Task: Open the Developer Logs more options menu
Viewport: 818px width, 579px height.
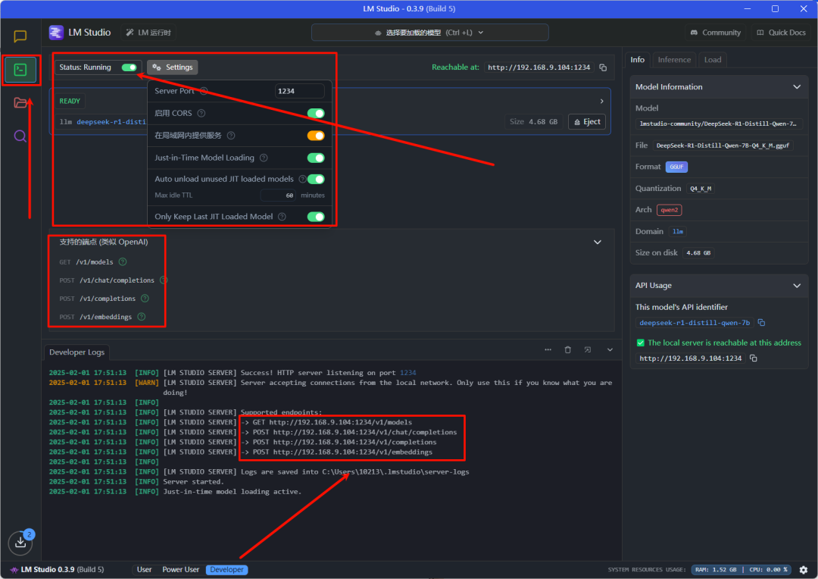Action: click(548, 350)
